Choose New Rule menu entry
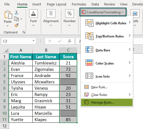The height and width of the screenshot is (129, 143). click(x=107, y=87)
